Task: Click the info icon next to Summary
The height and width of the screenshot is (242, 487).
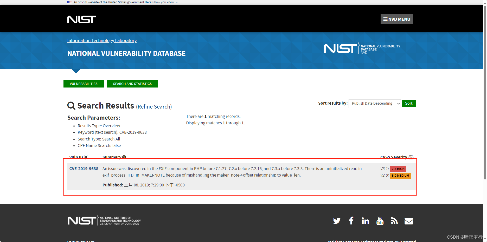Action: point(124,157)
